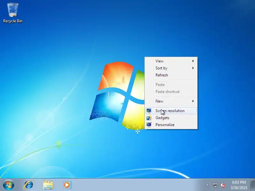
Task: Click the arrow next to View
Action: pos(193,61)
